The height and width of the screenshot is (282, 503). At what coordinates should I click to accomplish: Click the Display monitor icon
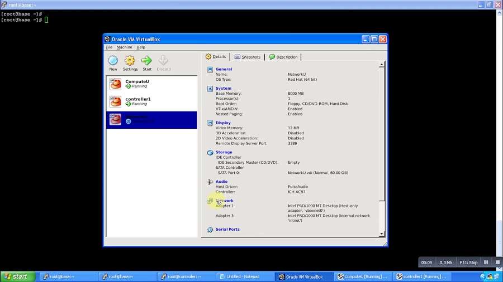click(x=210, y=123)
